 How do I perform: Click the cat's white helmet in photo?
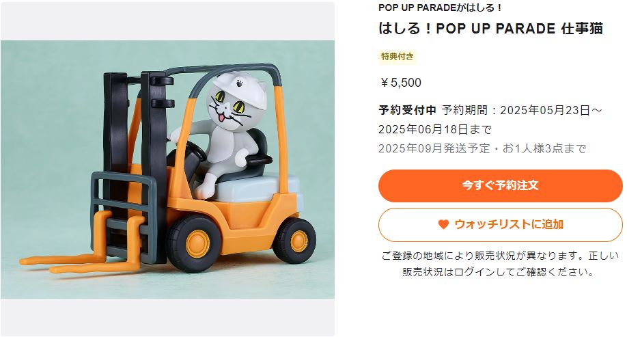(x=240, y=88)
